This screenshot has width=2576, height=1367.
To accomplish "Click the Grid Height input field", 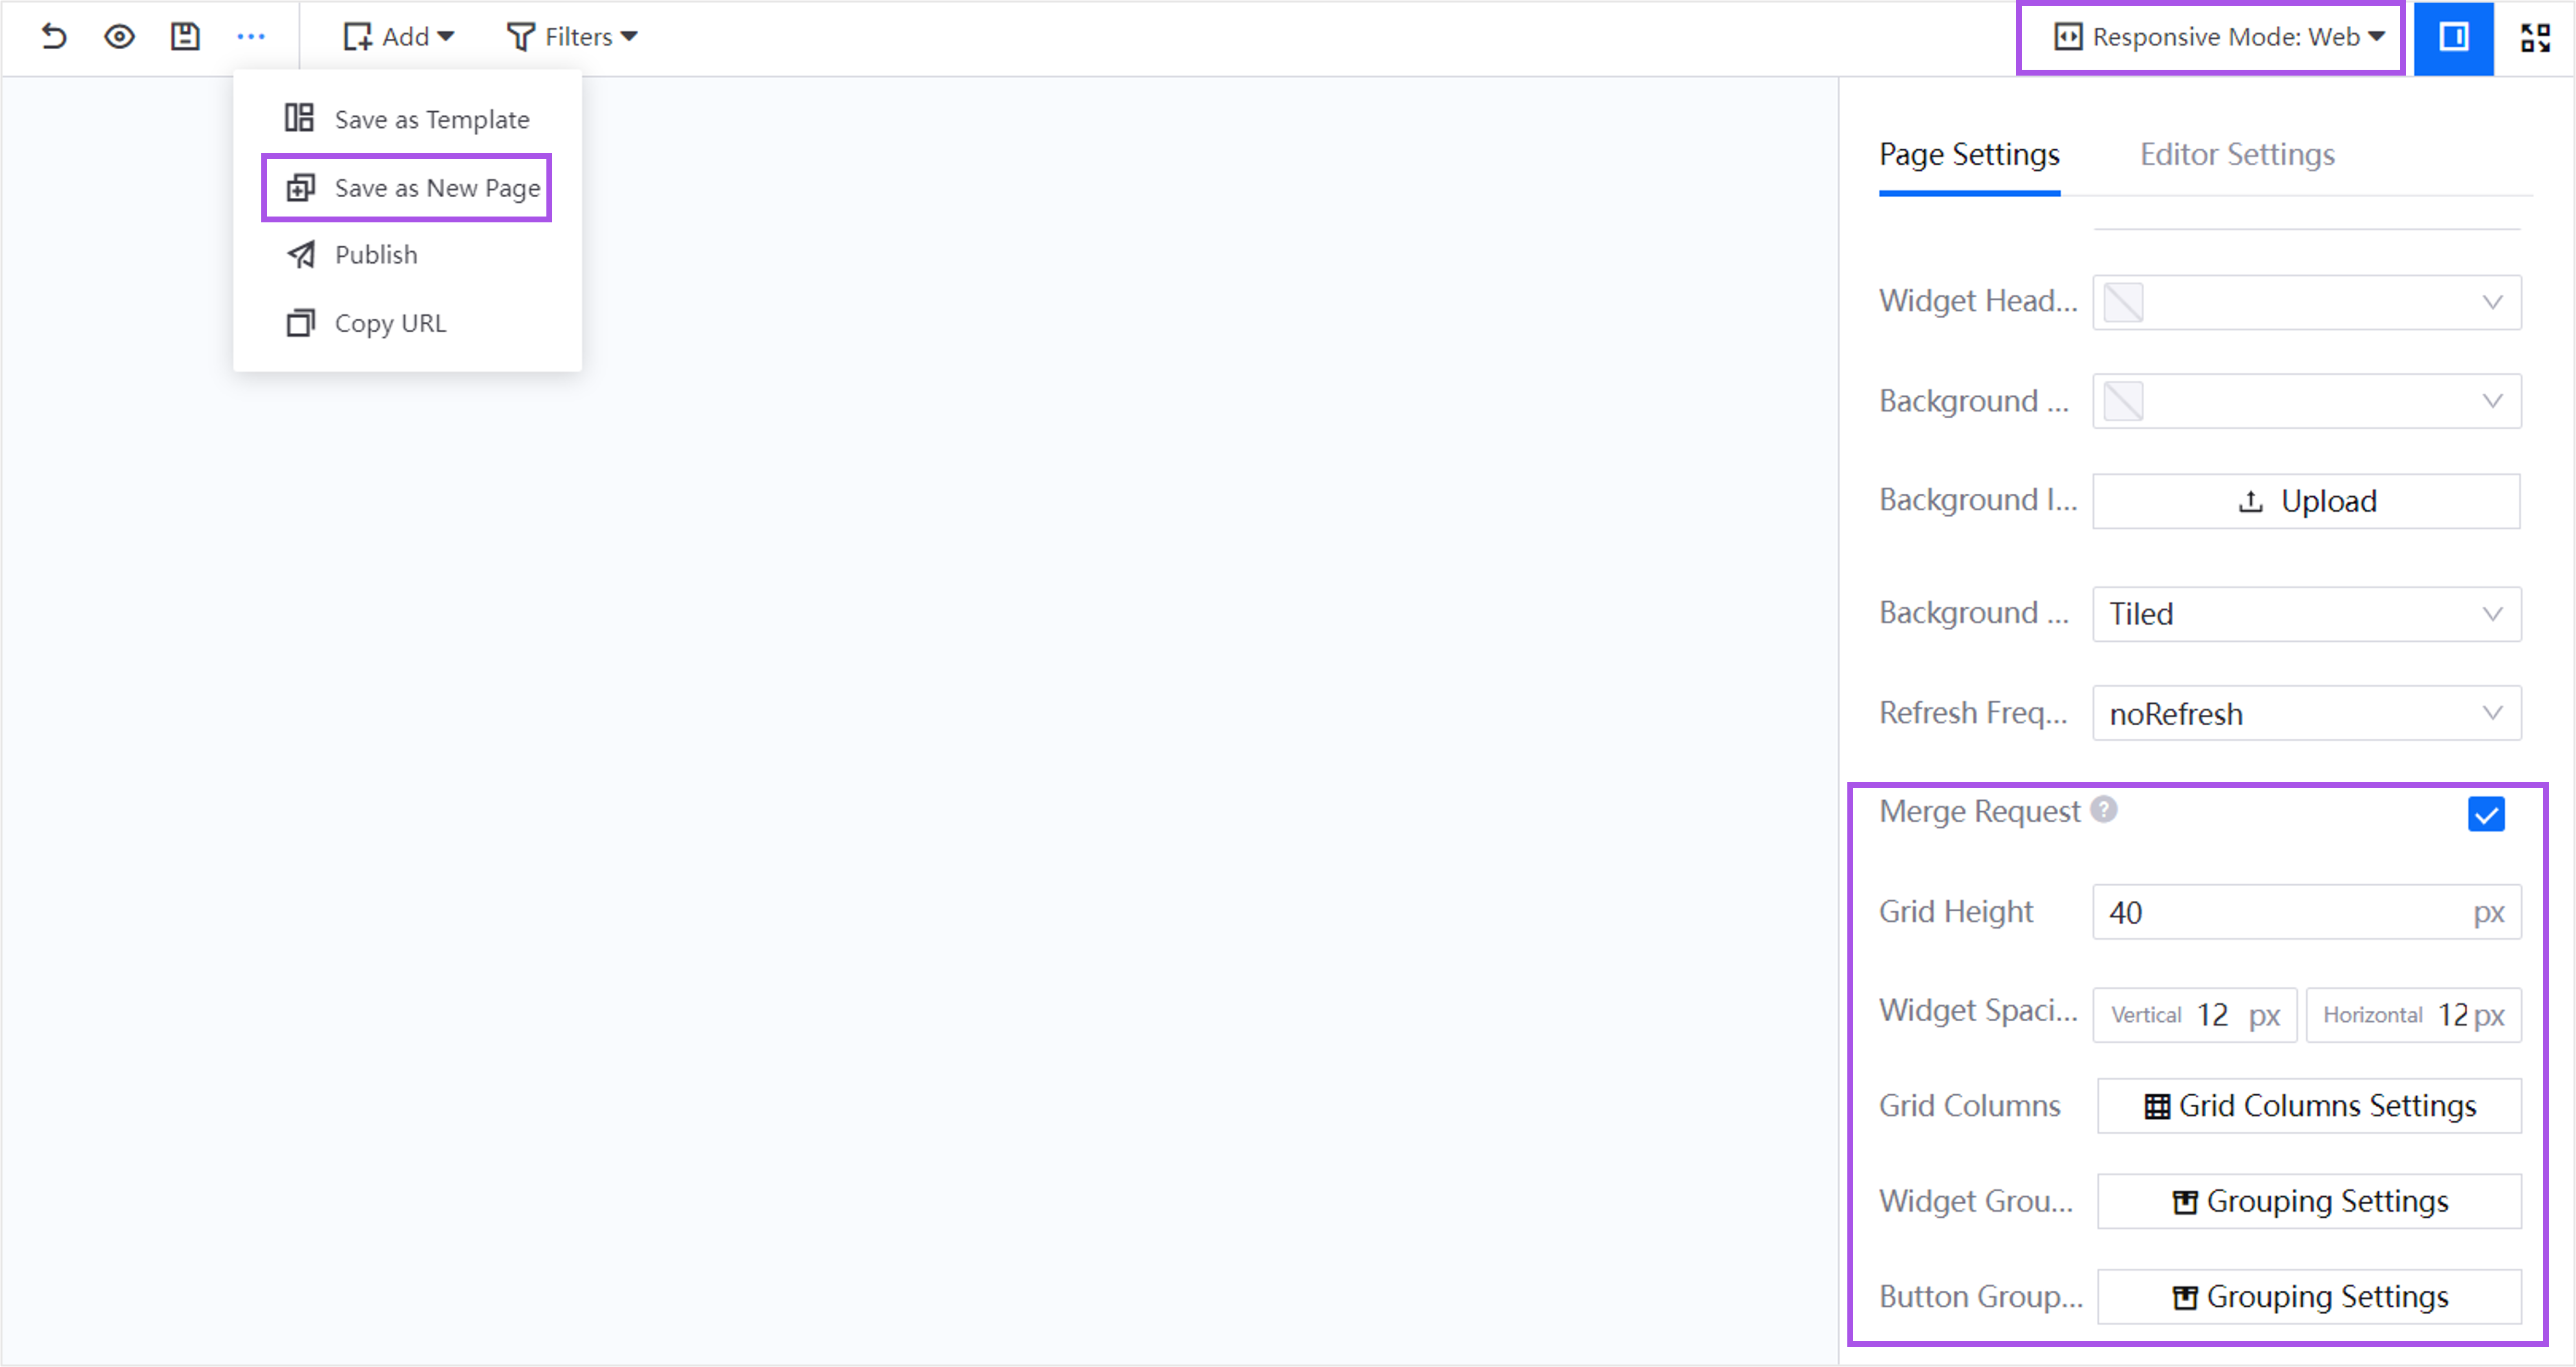I will pos(2280,913).
